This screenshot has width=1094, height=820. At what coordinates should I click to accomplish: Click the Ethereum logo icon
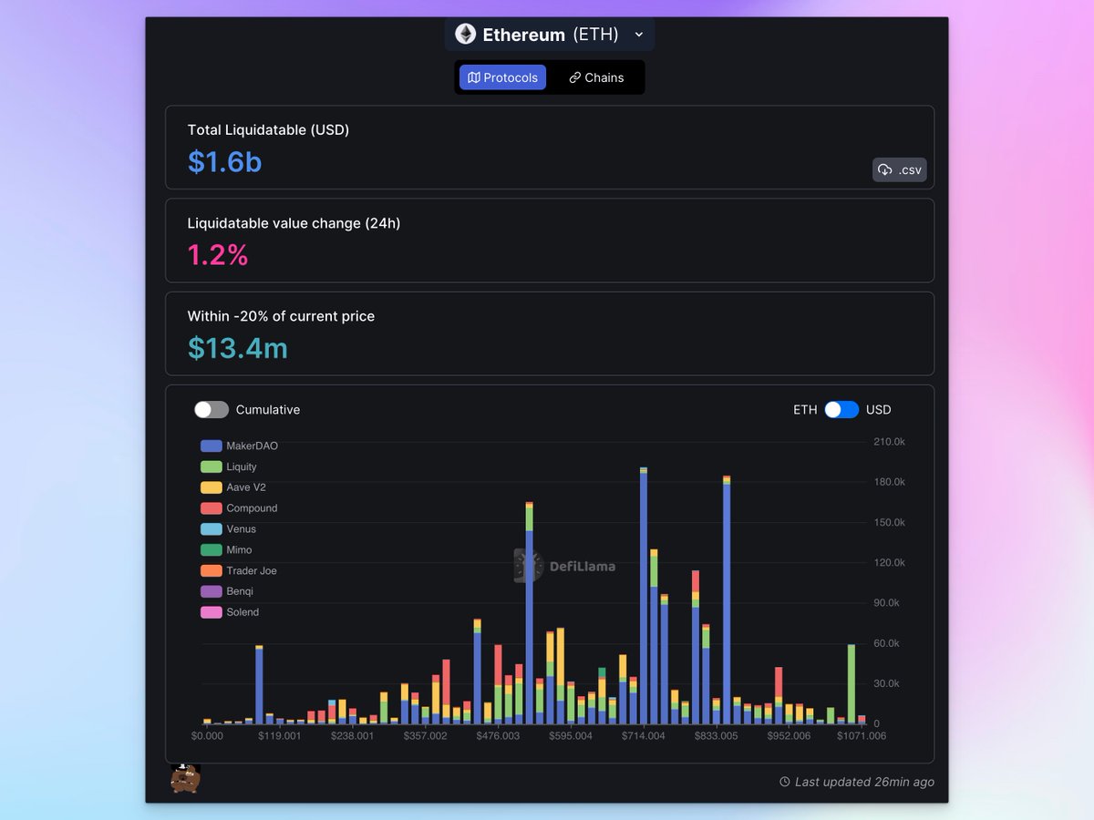pos(465,35)
